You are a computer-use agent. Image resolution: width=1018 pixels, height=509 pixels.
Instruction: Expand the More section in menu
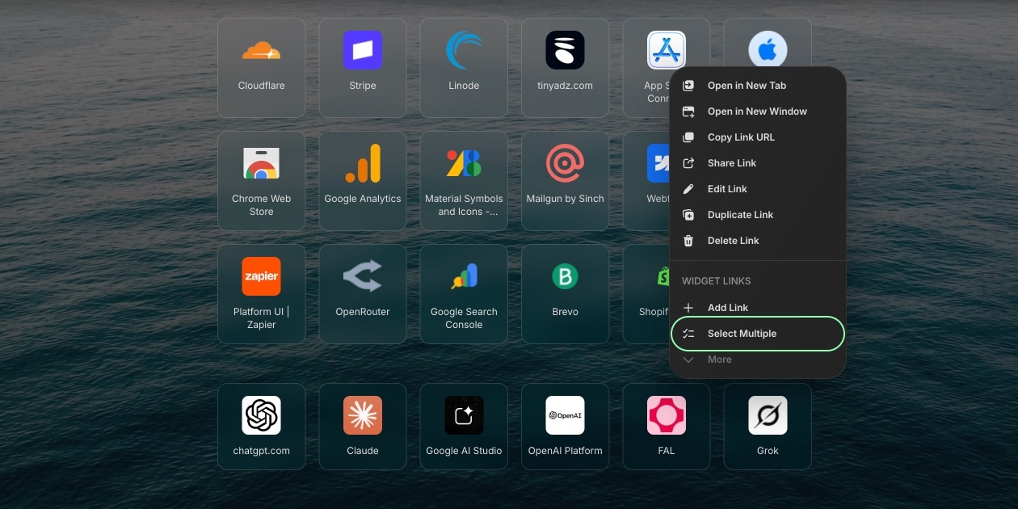coord(758,360)
